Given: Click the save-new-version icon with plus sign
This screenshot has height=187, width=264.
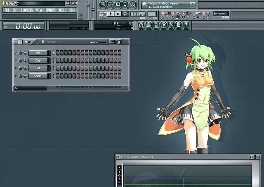Looking at the screenshot, I should [148, 26].
